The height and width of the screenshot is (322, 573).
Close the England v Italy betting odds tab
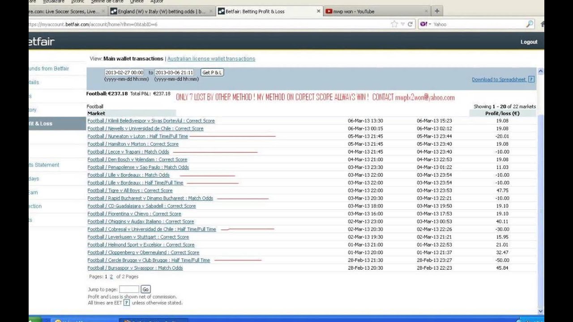click(x=211, y=11)
